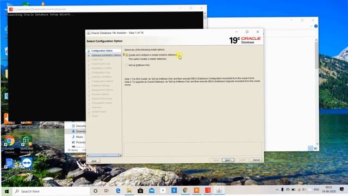Click the battery tray icon
Screen dimensions: 348x196
pyautogui.click(x=294, y=189)
